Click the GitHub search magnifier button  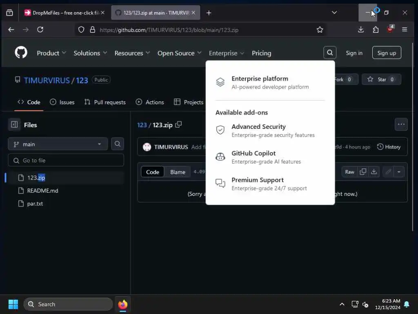point(330,53)
